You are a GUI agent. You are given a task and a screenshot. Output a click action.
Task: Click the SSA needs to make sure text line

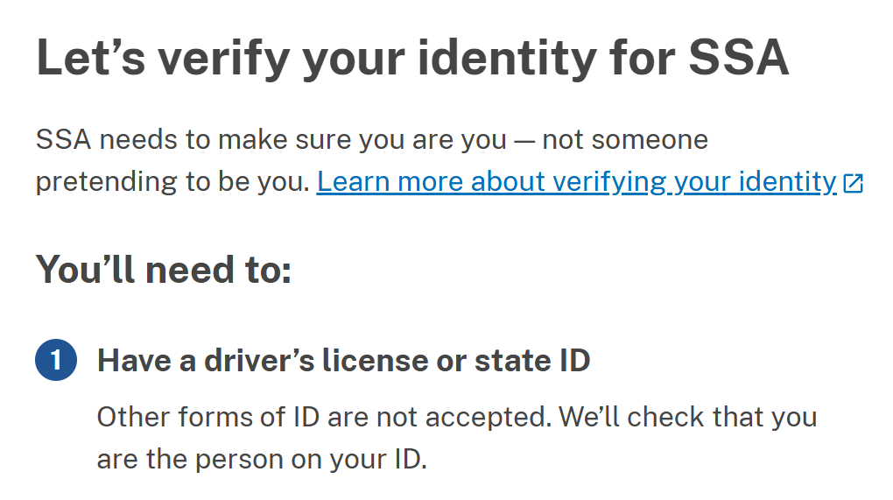pos(372,139)
